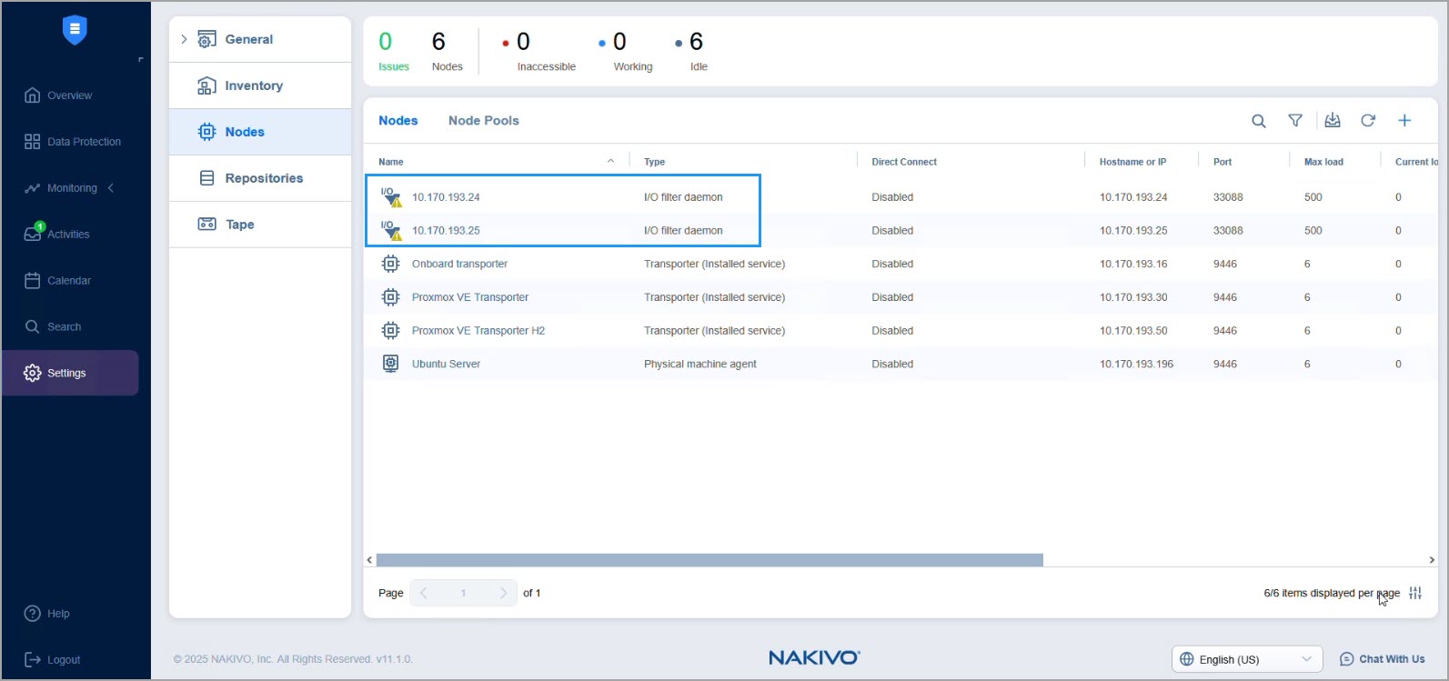Screen dimensions: 1449x681
Task: Click the NAKIVO shield logo icon
Action: (x=75, y=30)
